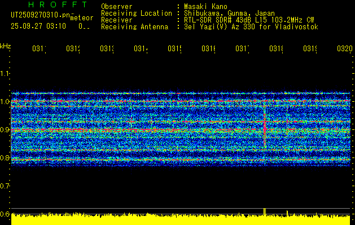
Task: Click the 0.7 frequency axis tick
Action: (x=5, y=186)
